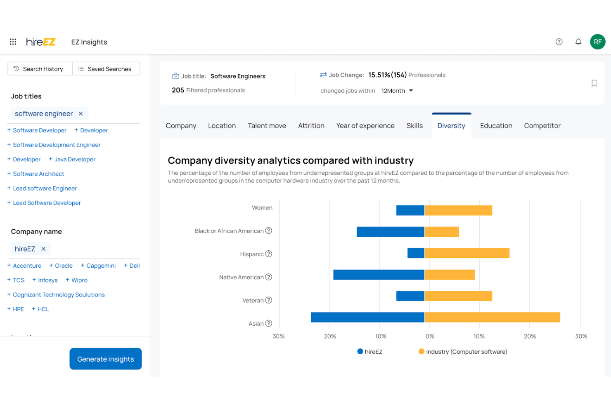Click the blue hireEZ bar for Asian

click(x=367, y=317)
